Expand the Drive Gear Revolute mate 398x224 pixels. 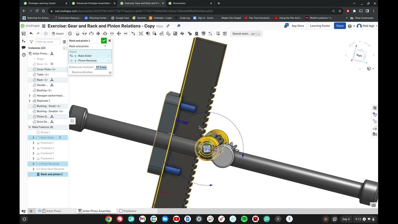[34, 169]
